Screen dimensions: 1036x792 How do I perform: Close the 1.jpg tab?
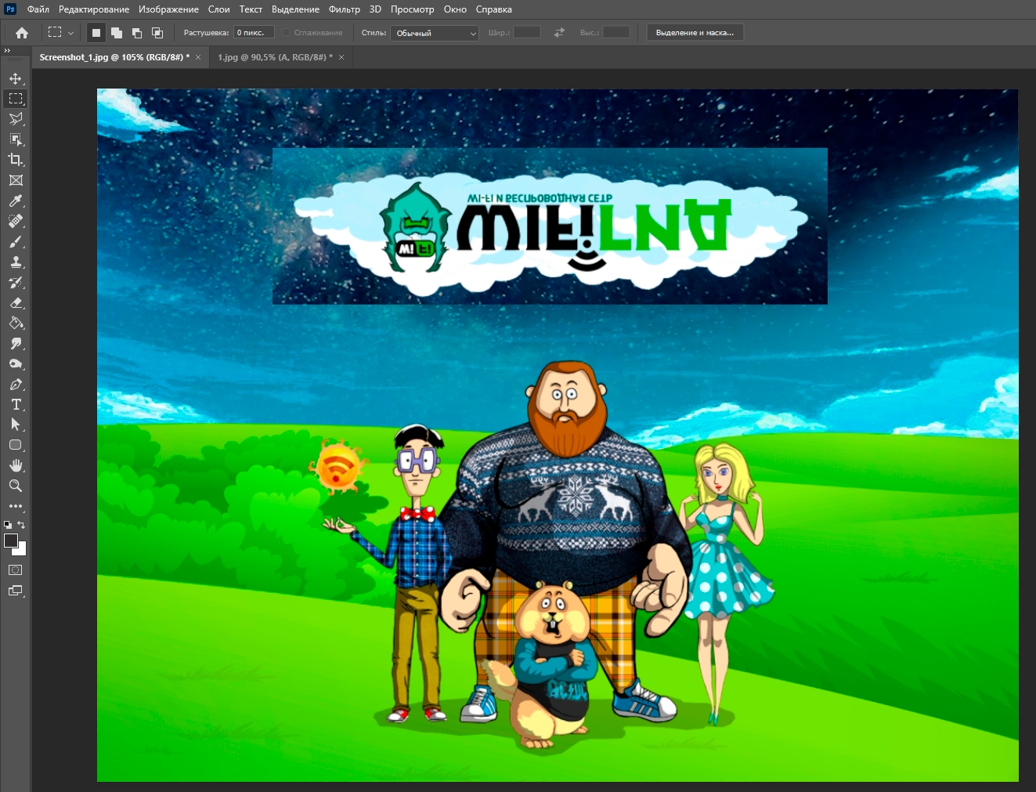click(x=341, y=57)
